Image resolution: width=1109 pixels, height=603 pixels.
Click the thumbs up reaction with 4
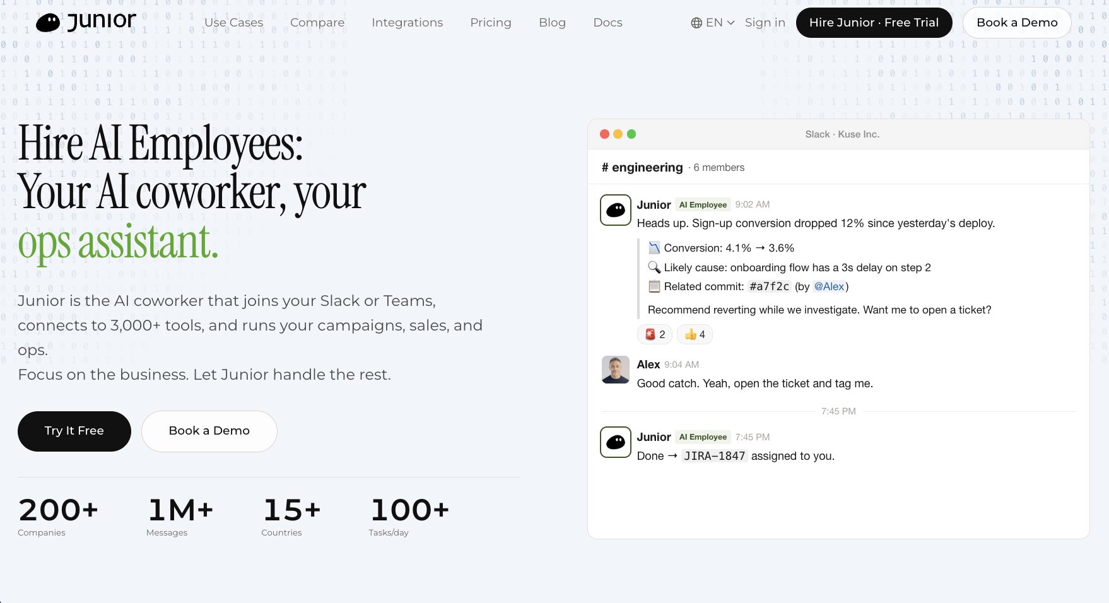[x=695, y=334]
